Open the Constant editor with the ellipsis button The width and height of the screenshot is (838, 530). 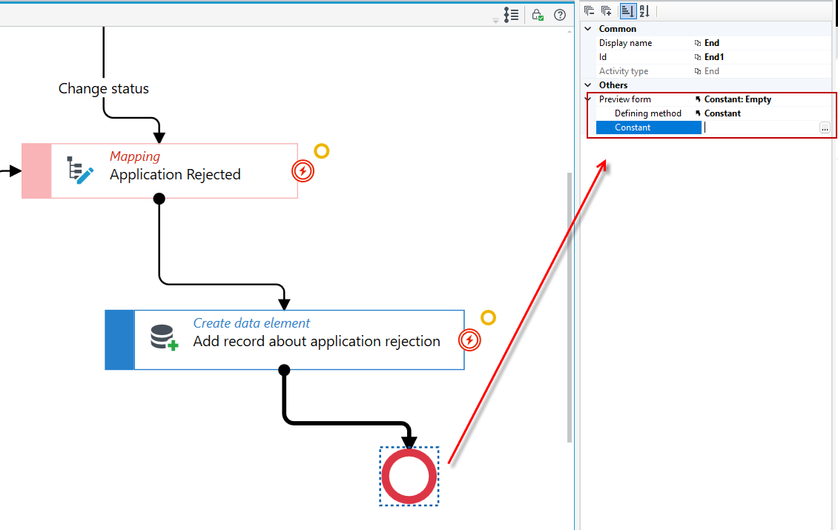[825, 127]
